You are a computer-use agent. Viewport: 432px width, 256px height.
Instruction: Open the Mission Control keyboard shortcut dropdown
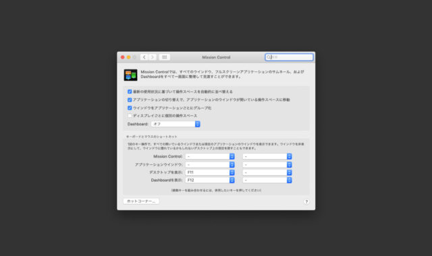pos(210,156)
